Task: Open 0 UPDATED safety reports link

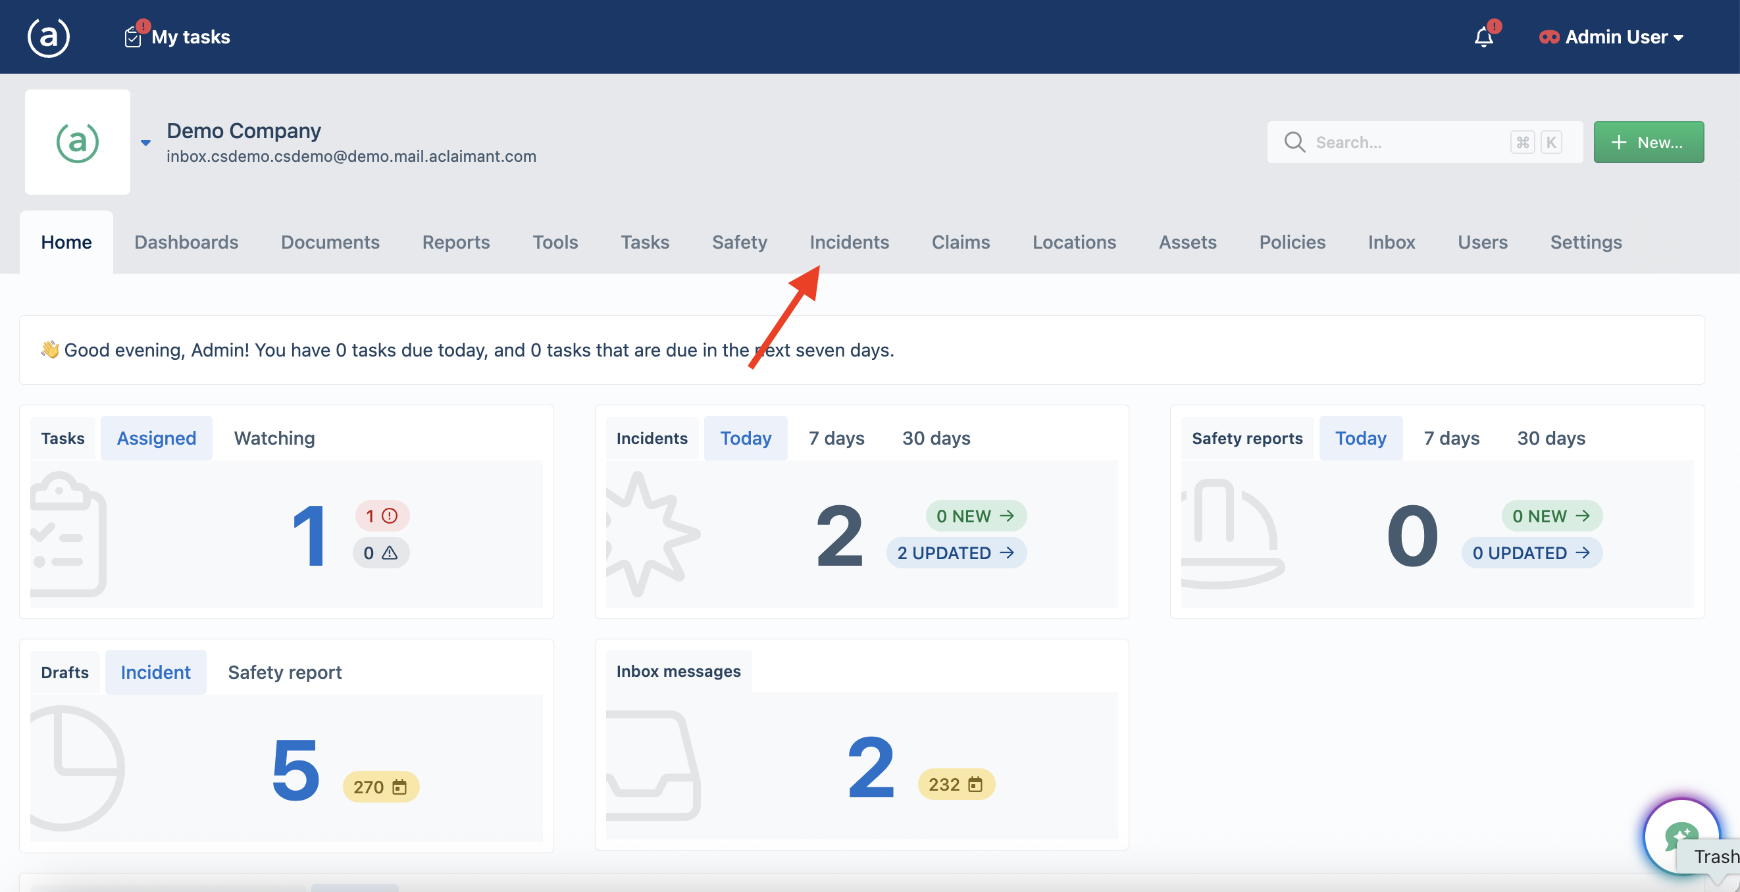Action: pyautogui.click(x=1531, y=553)
